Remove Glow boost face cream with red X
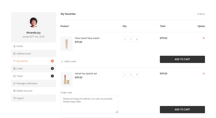Screen dimensions: 216x118 tap(204, 38)
